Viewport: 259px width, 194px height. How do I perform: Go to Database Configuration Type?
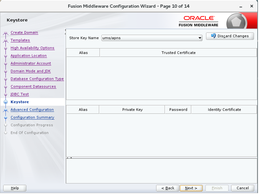(x=37, y=79)
